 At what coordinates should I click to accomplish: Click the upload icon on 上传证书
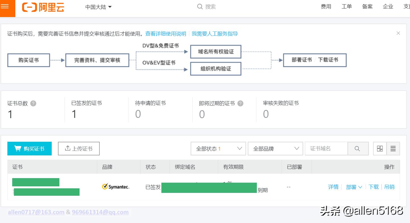tap(68, 148)
